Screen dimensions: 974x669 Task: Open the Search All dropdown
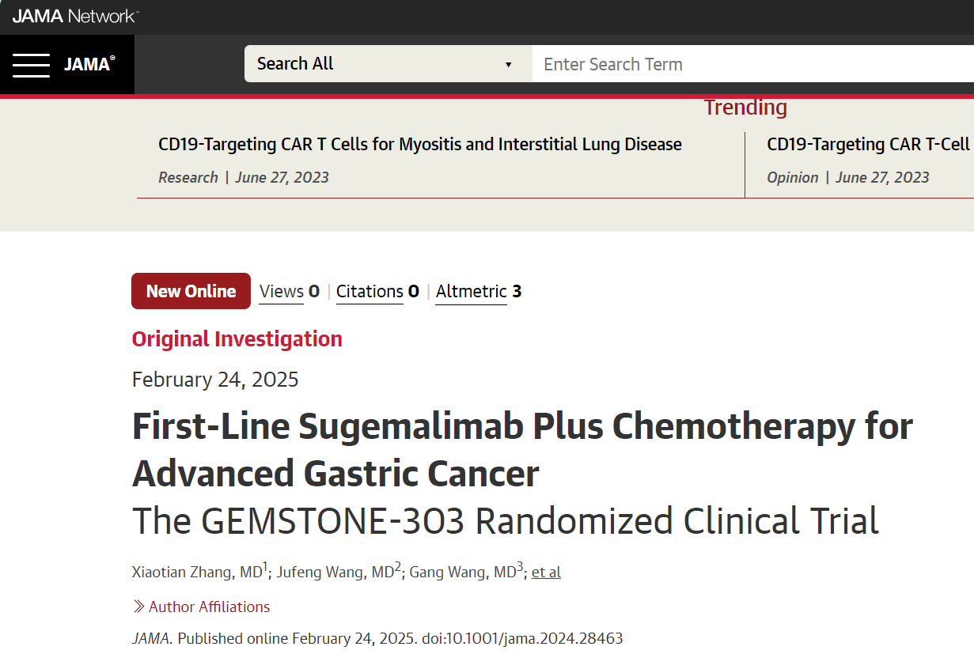(388, 64)
